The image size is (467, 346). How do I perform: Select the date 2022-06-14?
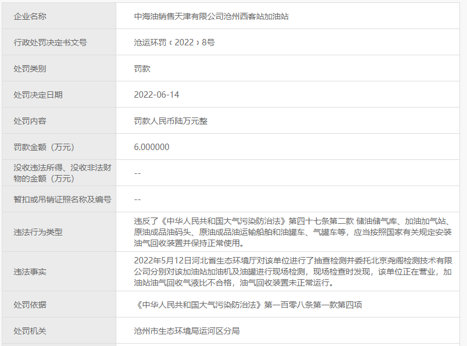[x=156, y=95]
